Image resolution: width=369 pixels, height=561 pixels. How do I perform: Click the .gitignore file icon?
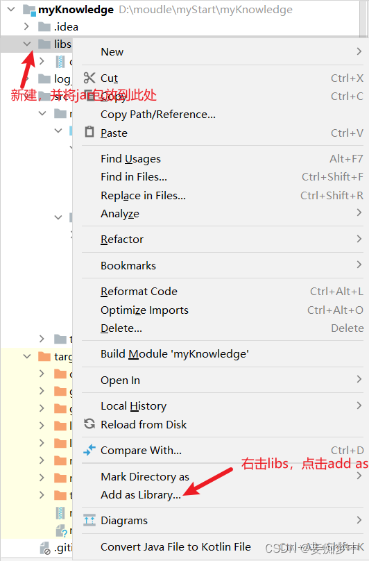point(45,548)
